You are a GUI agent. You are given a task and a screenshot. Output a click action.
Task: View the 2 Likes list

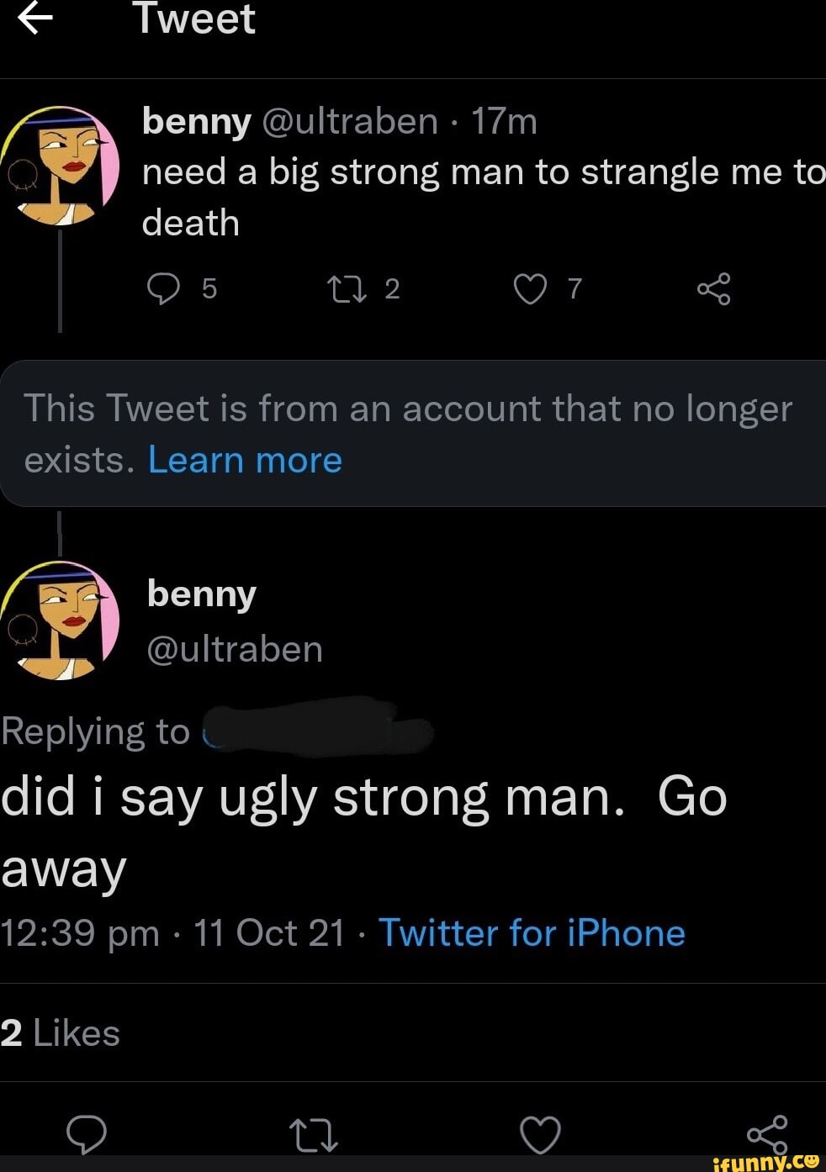click(61, 1033)
